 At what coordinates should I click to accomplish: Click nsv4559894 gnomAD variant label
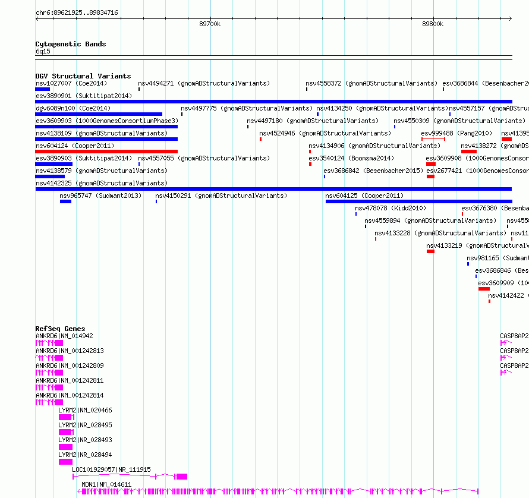(430, 220)
